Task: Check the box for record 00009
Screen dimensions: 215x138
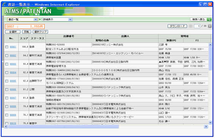Action: [x=7, y=115]
